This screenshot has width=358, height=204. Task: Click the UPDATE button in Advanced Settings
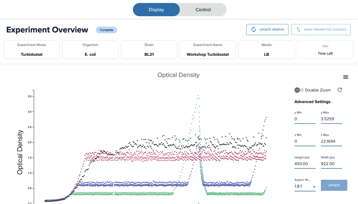(x=334, y=185)
